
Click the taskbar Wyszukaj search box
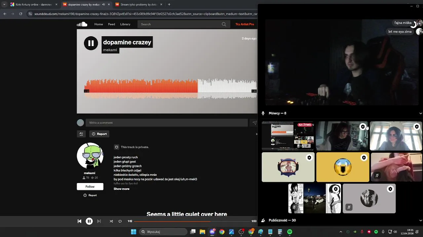163,232
